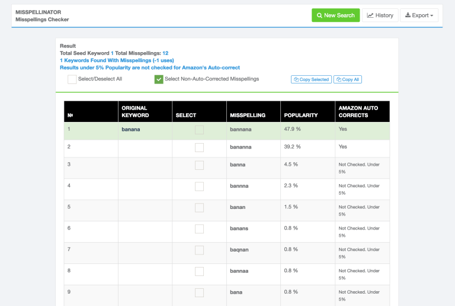This screenshot has width=455, height=306.
Task: Check the box for bana
Action: point(199,292)
